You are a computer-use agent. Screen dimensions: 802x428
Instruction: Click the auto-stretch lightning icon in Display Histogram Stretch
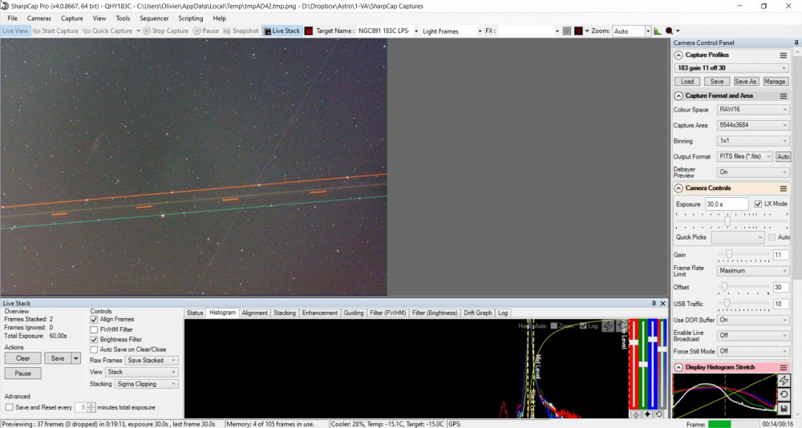click(x=784, y=381)
